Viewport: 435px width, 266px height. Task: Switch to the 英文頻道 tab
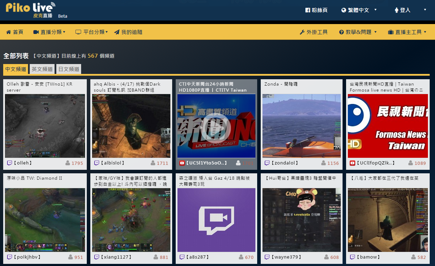click(42, 69)
